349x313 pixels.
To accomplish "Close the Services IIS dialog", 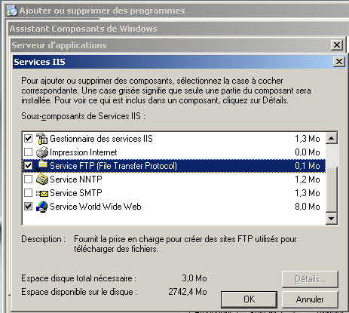I will point(339,62).
